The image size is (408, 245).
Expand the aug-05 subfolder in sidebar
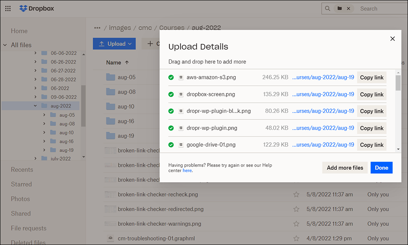click(x=44, y=115)
